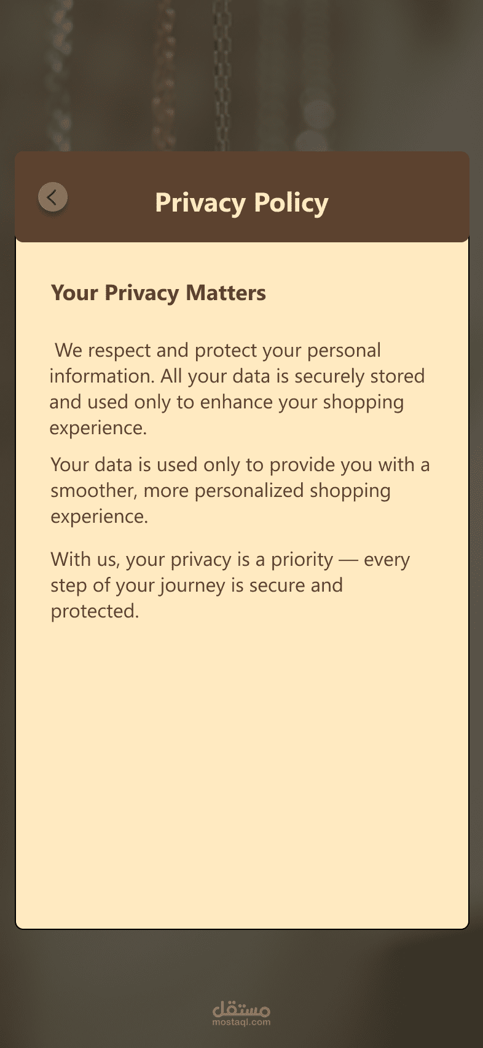Click the line starting We respect and protect
Image resolution: width=483 pixels, height=1048 pixels.
coord(218,350)
